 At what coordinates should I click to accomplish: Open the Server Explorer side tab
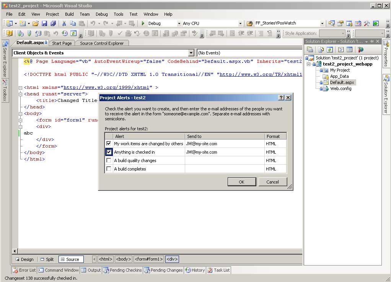5,59
